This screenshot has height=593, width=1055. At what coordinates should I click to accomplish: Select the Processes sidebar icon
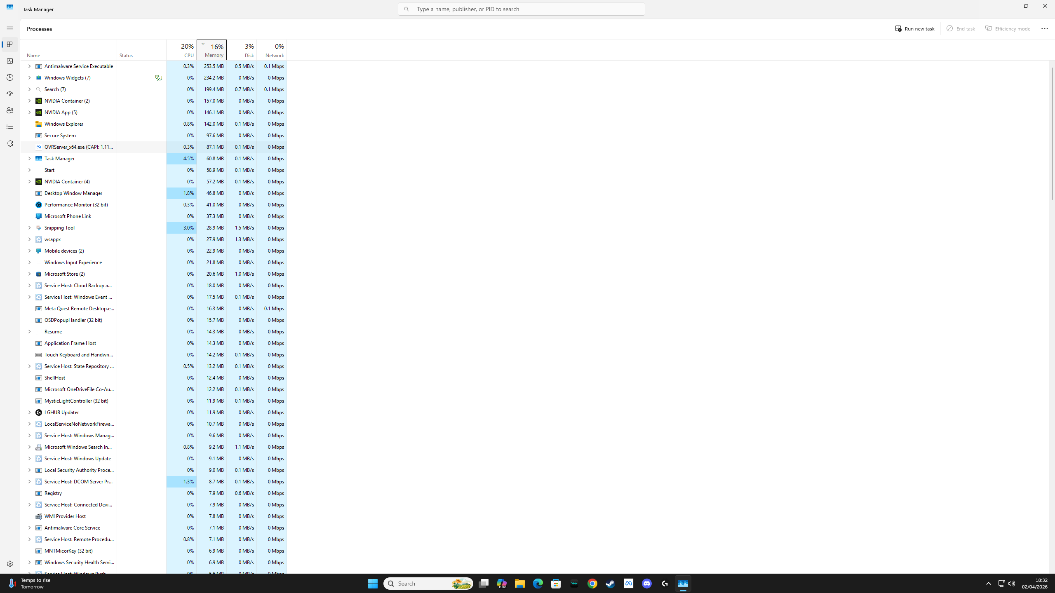[10, 45]
